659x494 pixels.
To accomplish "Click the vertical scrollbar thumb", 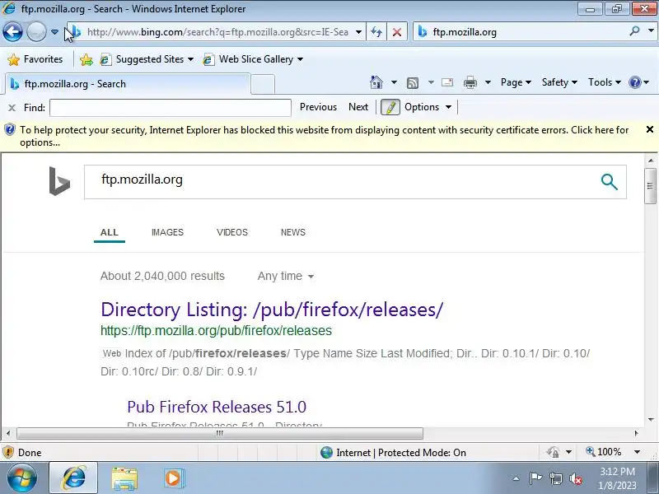I will tap(650, 186).
